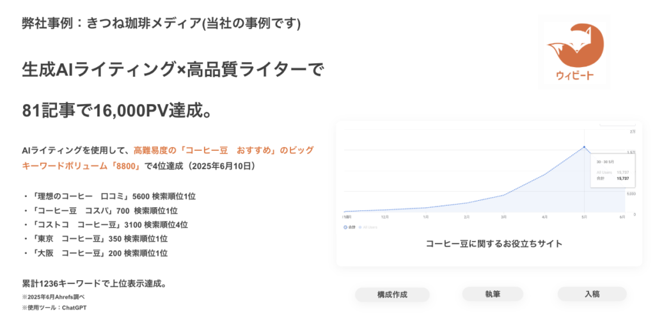Click the 執筆 pill button
Image resolution: width=655 pixels, height=321 pixels.
click(x=492, y=294)
